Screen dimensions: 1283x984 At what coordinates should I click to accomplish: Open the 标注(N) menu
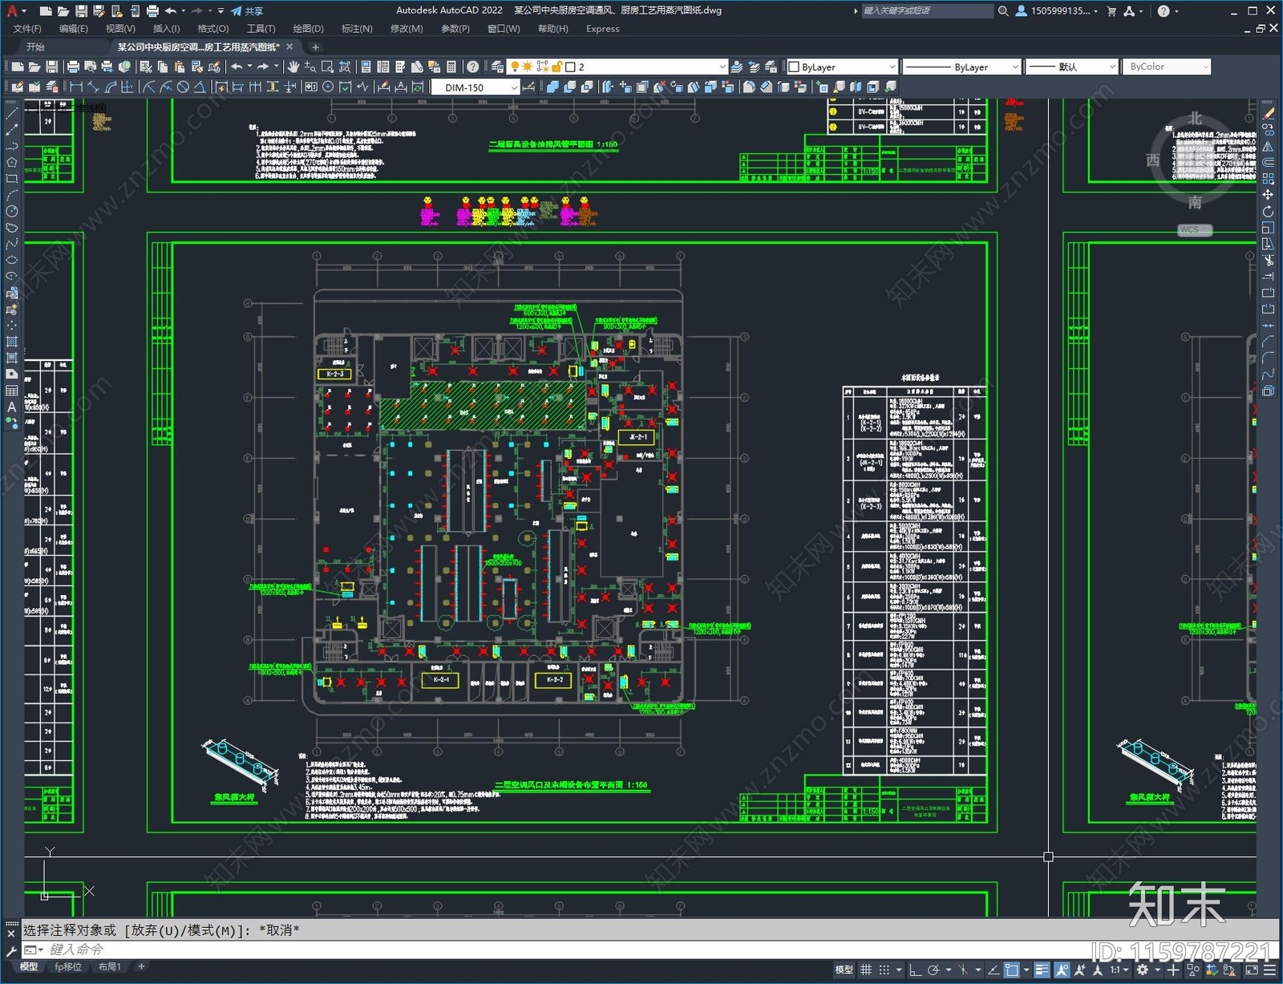point(357,29)
